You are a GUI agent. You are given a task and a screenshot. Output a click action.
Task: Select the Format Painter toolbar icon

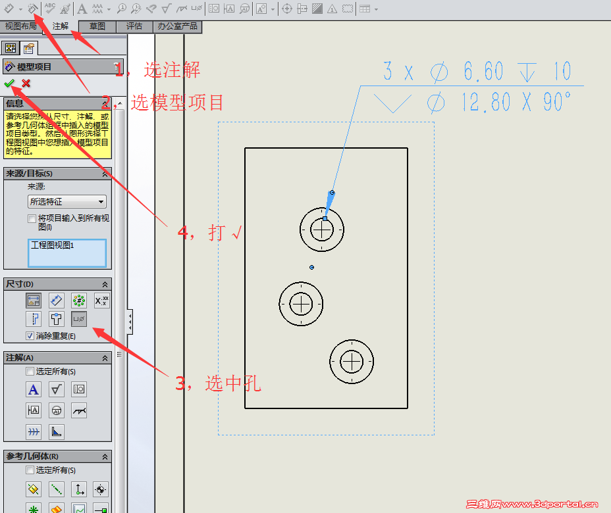pos(65,8)
